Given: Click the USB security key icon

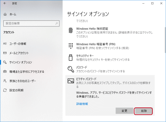Looking at the screenshot, I should [71, 58].
